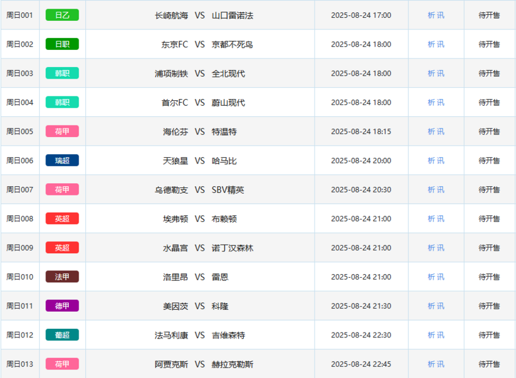Click the 2025-08-24 20:30 match time
The width and height of the screenshot is (516, 378).
pos(361,189)
